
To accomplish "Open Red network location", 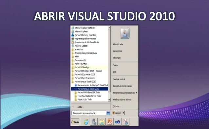I will click(x=114, y=72).
